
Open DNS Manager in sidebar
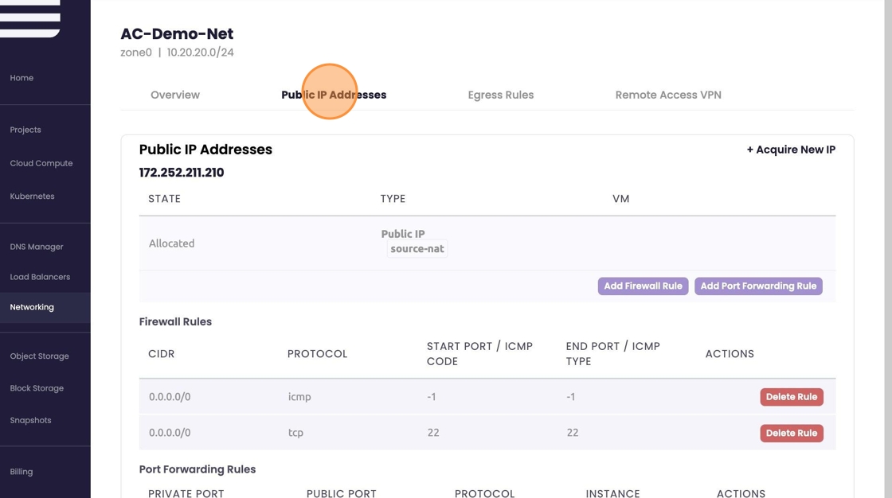[x=37, y=247]
